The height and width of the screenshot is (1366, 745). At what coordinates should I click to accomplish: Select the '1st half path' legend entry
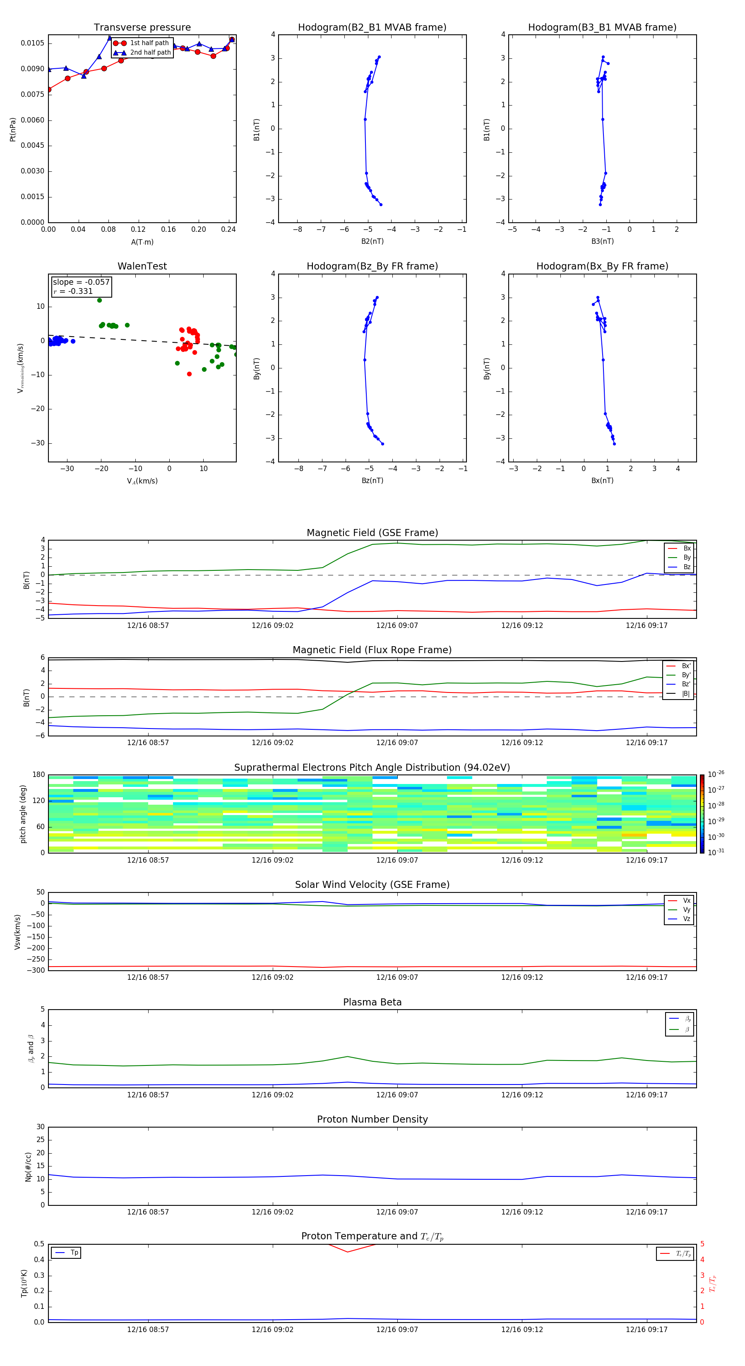142,43
